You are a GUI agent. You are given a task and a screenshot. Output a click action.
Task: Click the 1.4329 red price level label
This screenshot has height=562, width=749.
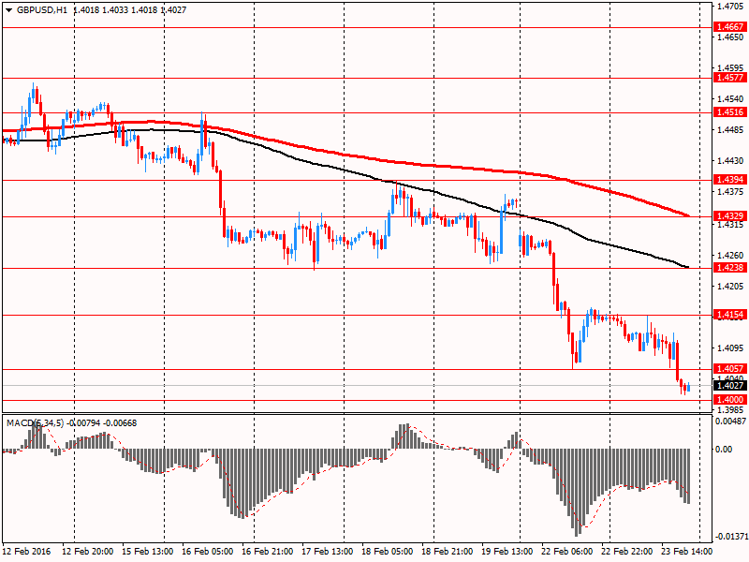[x=730, y=216]
